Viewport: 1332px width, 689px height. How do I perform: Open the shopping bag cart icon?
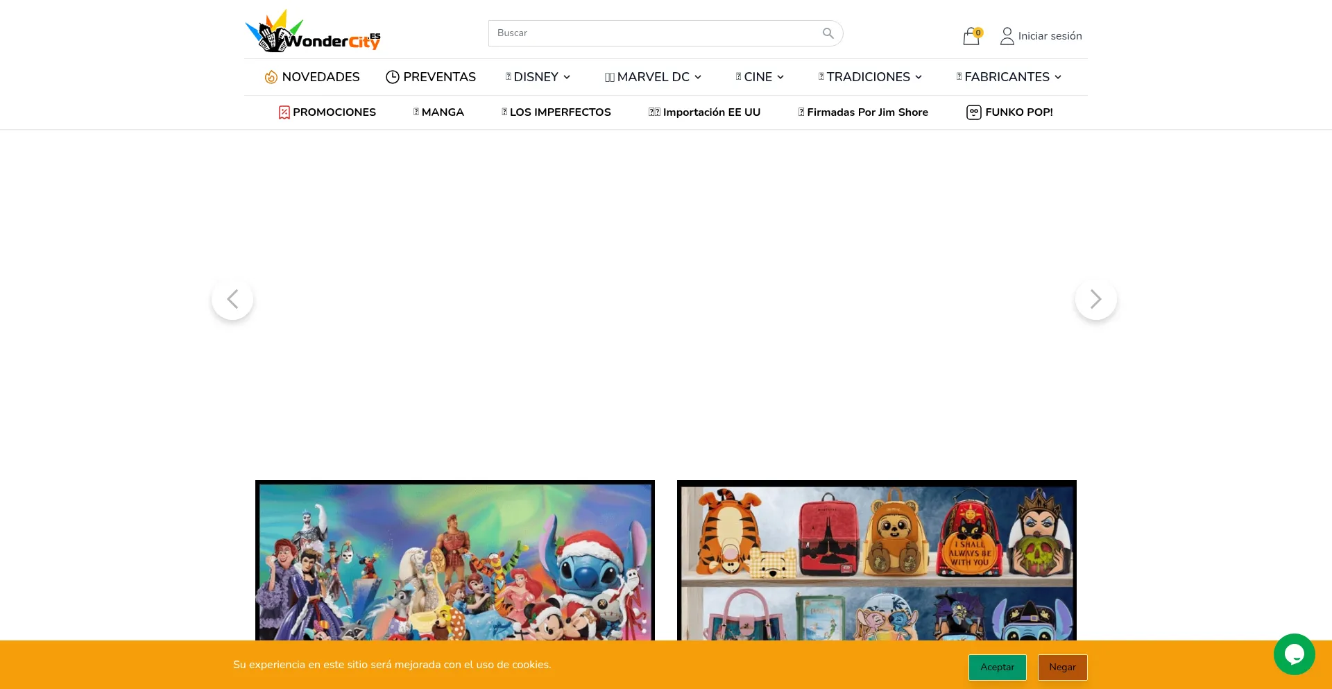tap(971, 37)
